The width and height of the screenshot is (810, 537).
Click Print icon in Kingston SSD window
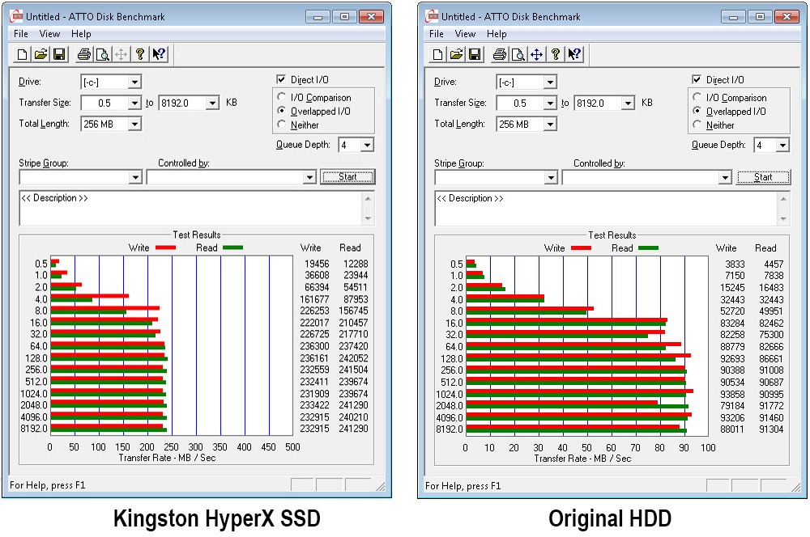(x=83, y=54)
